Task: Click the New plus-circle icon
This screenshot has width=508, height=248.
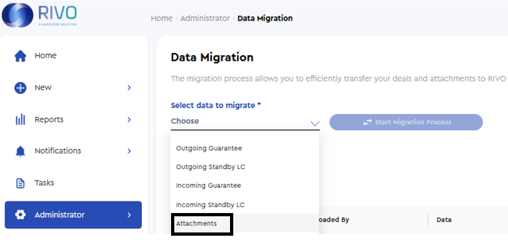Action: 20,88
